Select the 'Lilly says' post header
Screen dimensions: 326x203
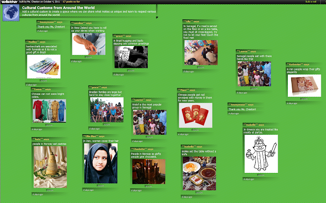191,21
